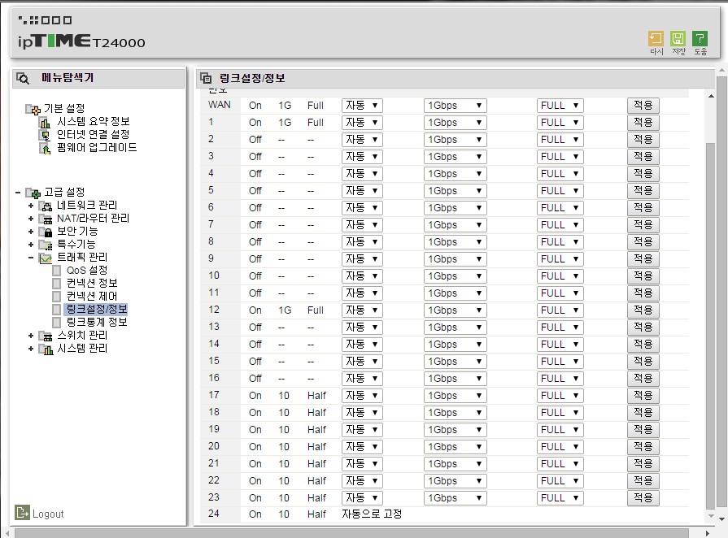
Task: Select the QoS 설정 menu item
Action: click(x=87, y=270)
